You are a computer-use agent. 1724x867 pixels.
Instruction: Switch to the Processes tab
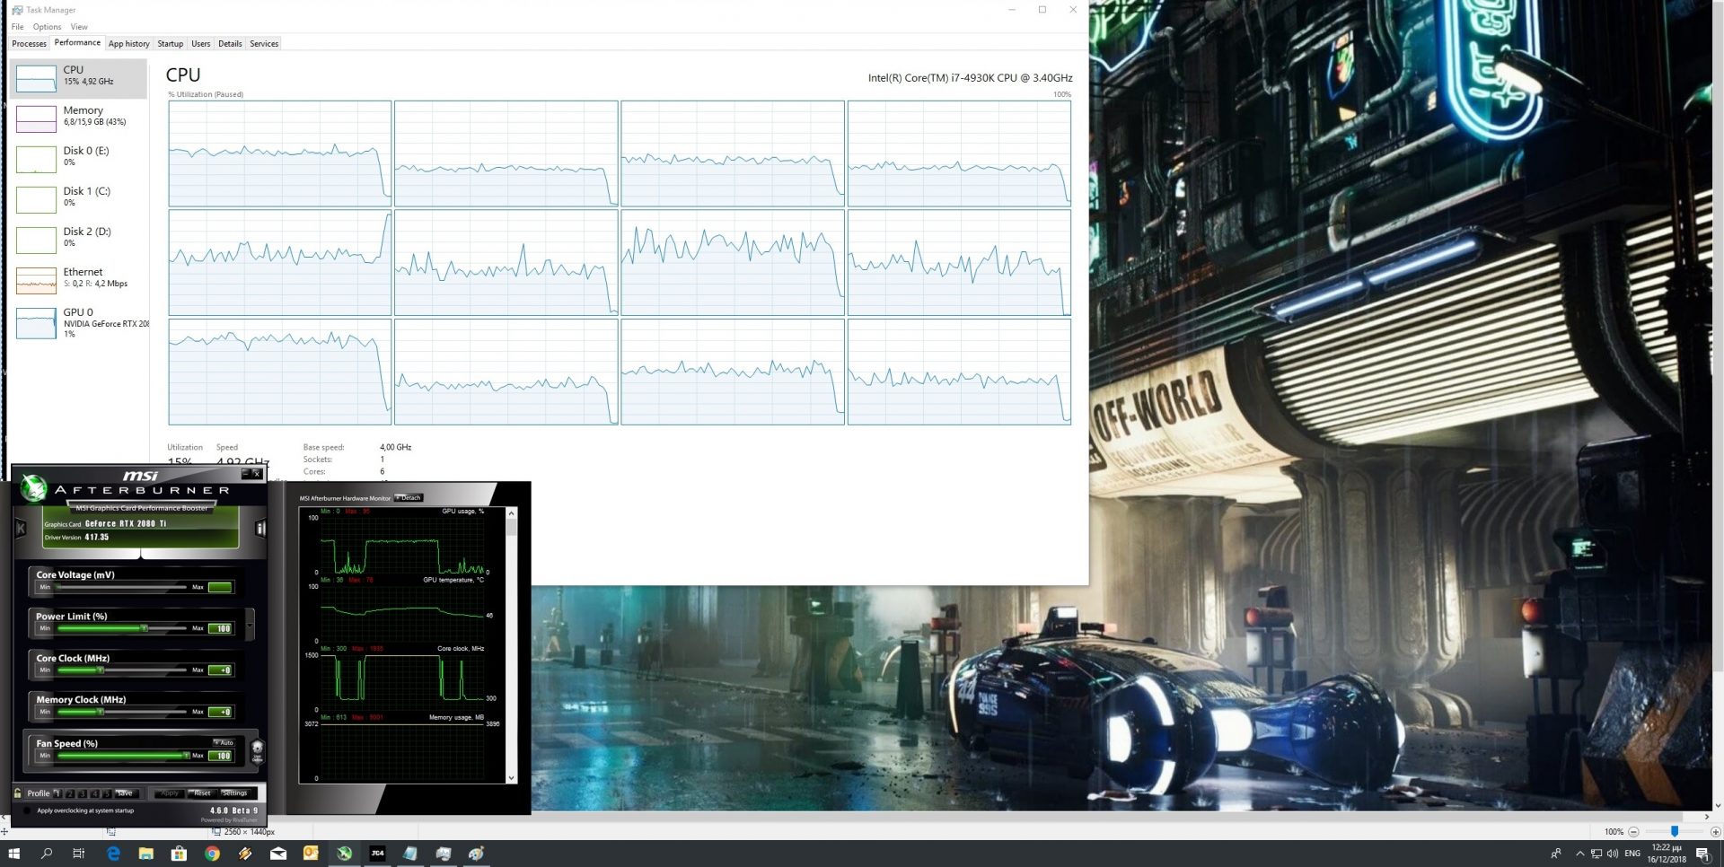[x=29, y=43]
